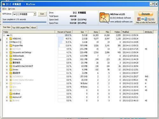
Task: Collapse the C:\ root node
Action: 4,35
